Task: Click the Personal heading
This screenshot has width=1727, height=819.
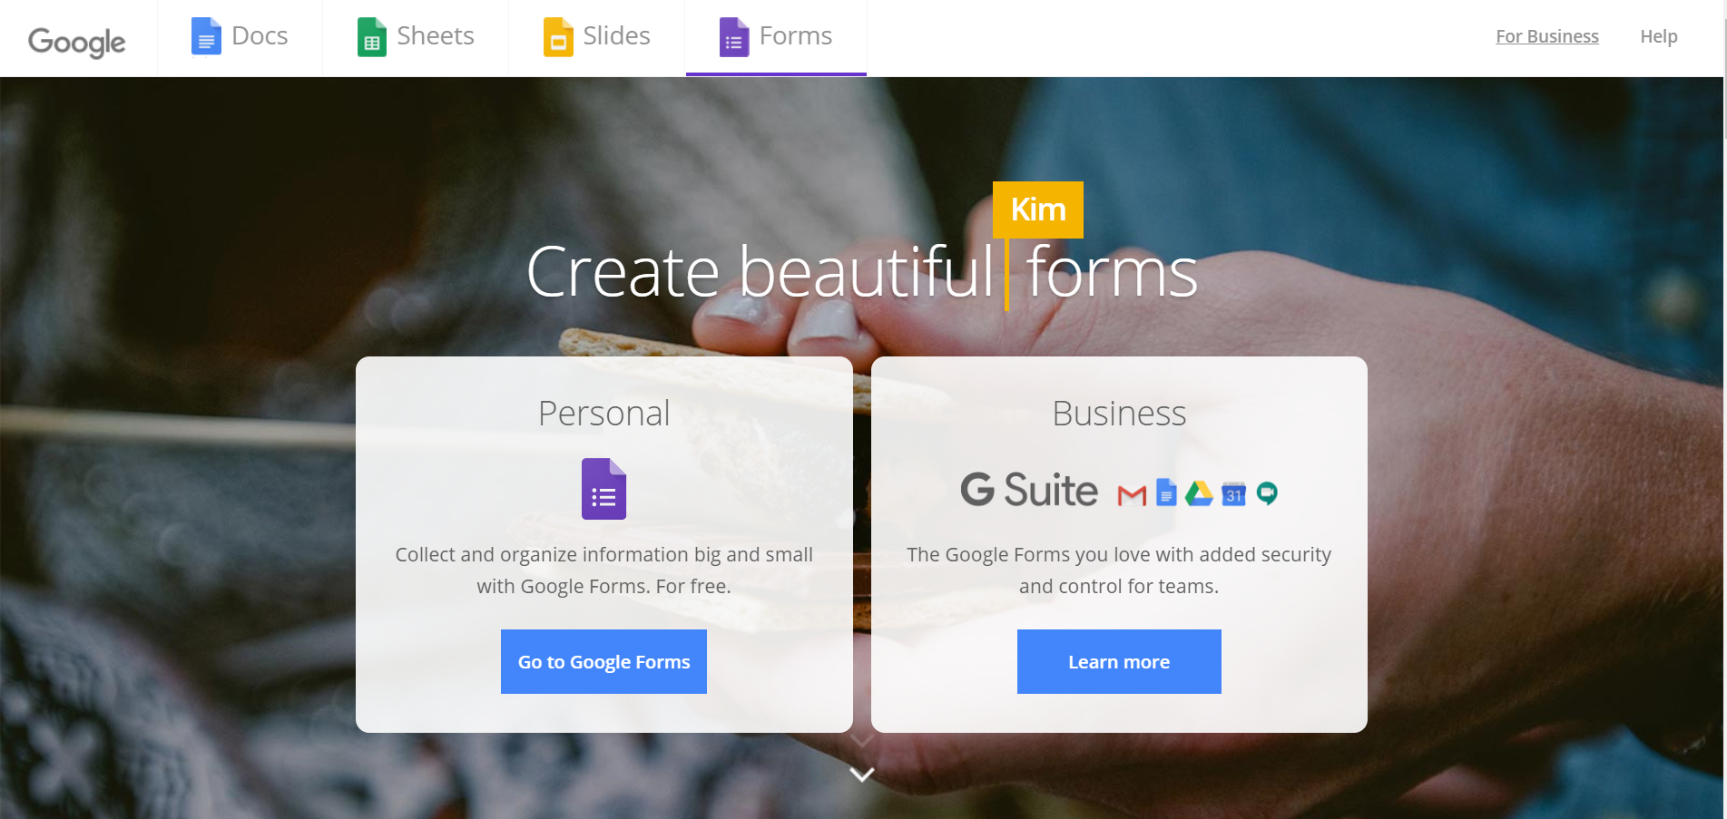Action: (x=603, y=414)
